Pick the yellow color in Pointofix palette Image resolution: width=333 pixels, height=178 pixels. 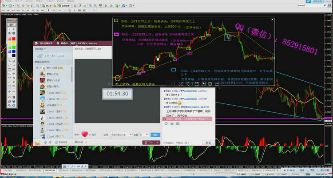tap(14, 43)
